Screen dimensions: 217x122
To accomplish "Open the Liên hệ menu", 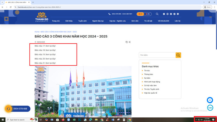I will (x=177, y=21).
